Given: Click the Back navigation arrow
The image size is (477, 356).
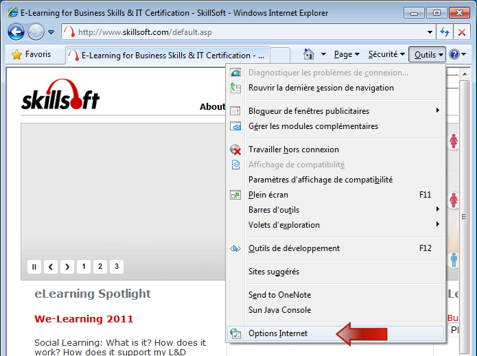Looking at the screenshot, I should coord(16,32).
